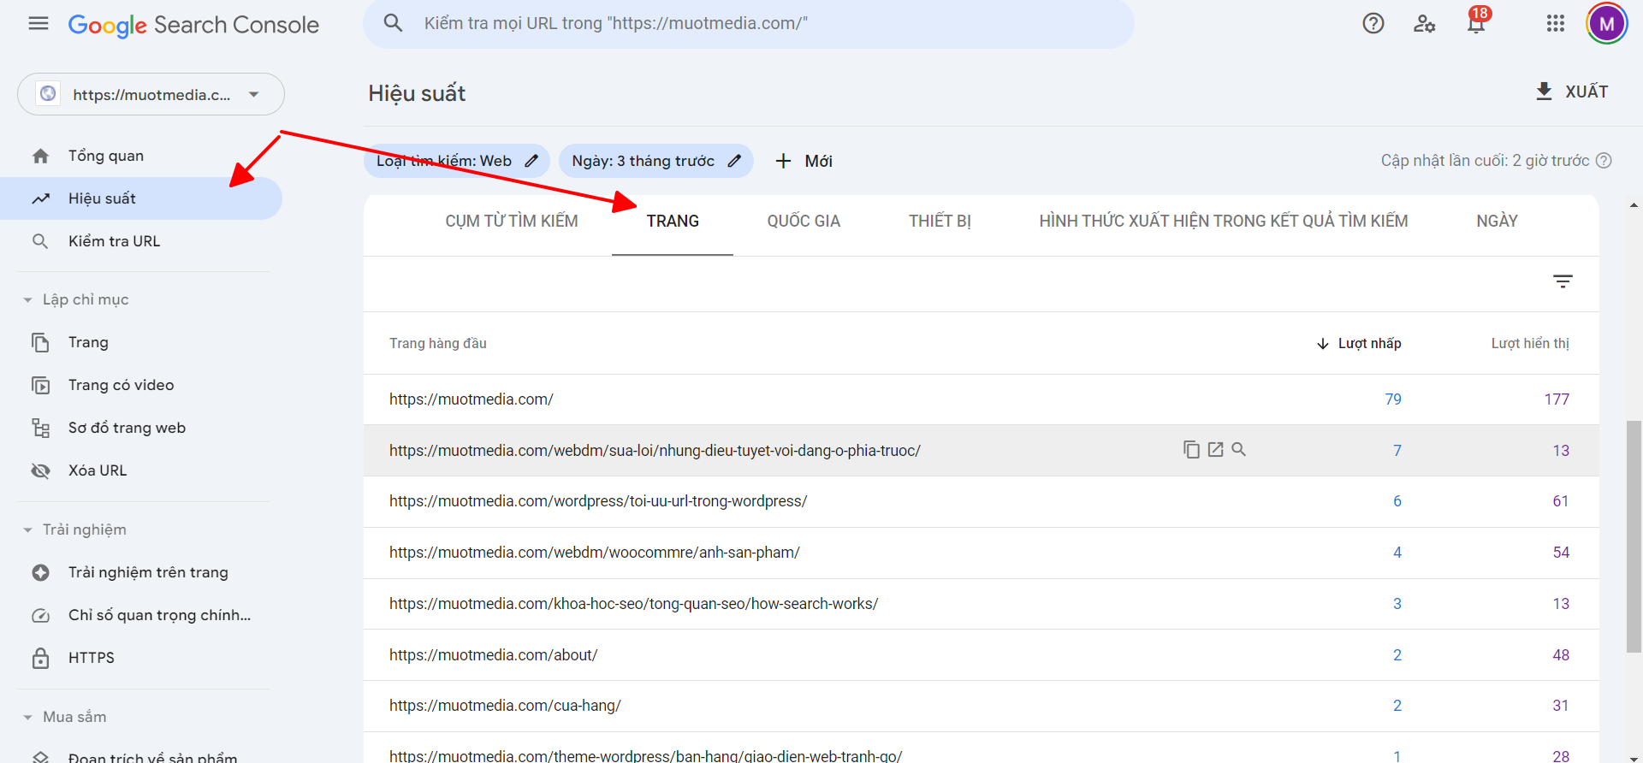Click the HTTPS lock icon
1643x763 pixels.
coord(40,658)
